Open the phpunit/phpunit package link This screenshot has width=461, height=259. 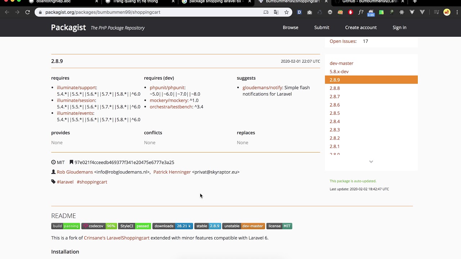(167, 87)
